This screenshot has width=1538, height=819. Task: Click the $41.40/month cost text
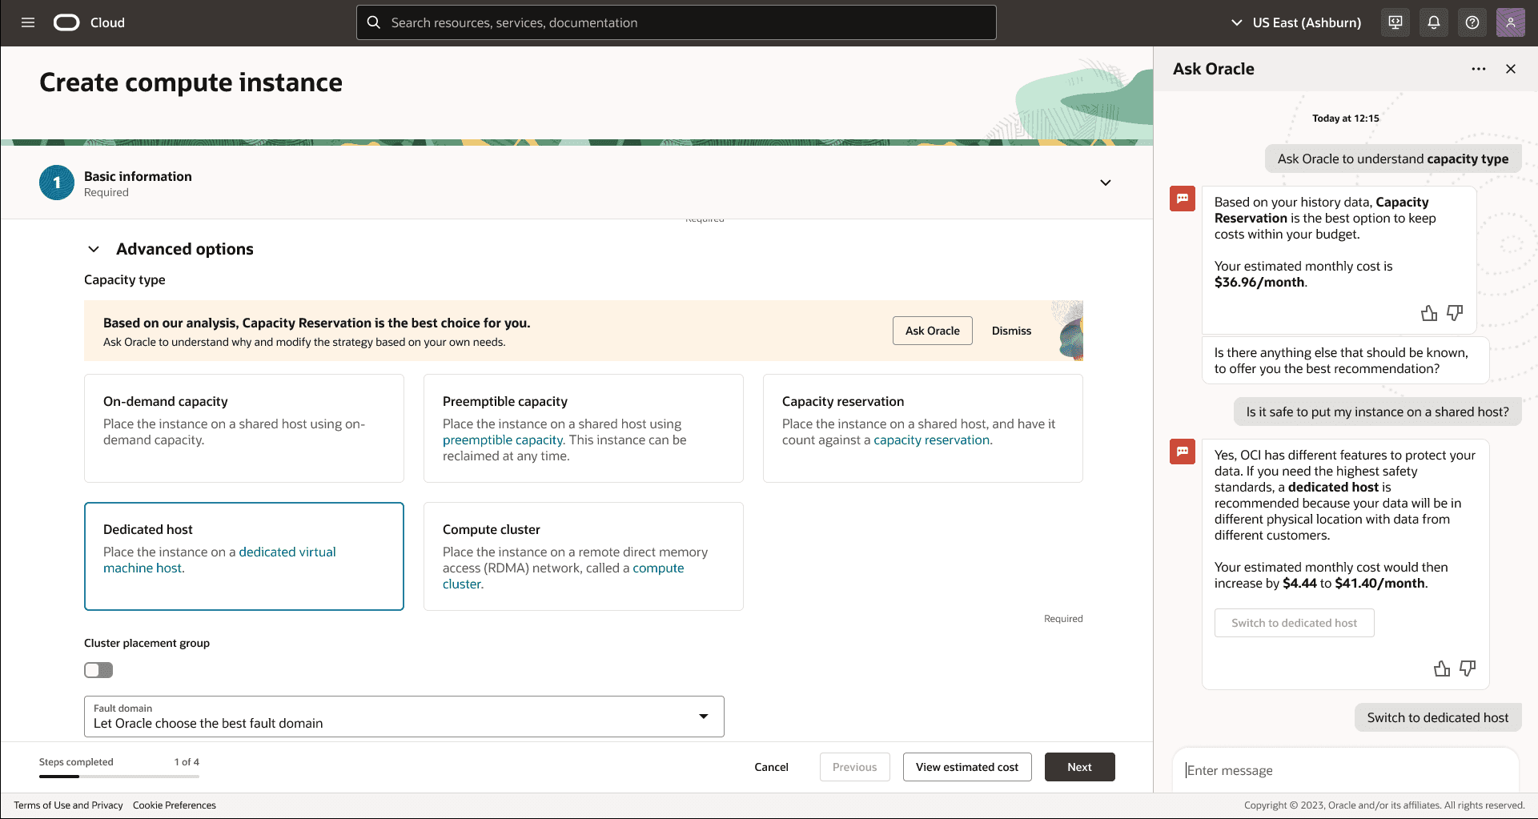[x=1380, y=583]
